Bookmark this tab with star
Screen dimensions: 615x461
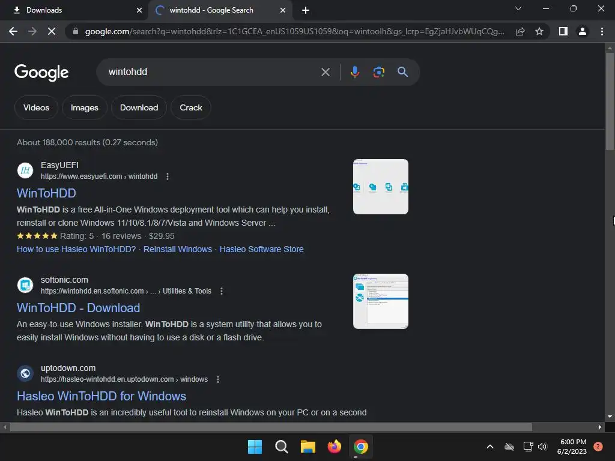click(x=539, y=31)
